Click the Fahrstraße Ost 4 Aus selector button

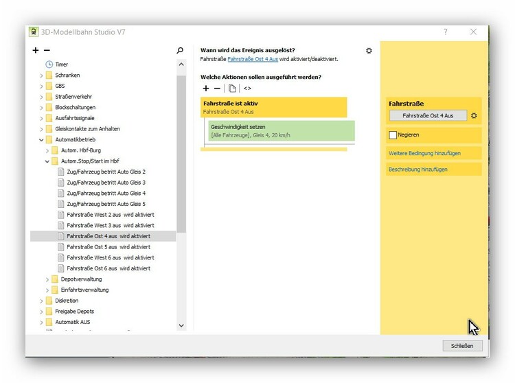(x=428, y=115)
